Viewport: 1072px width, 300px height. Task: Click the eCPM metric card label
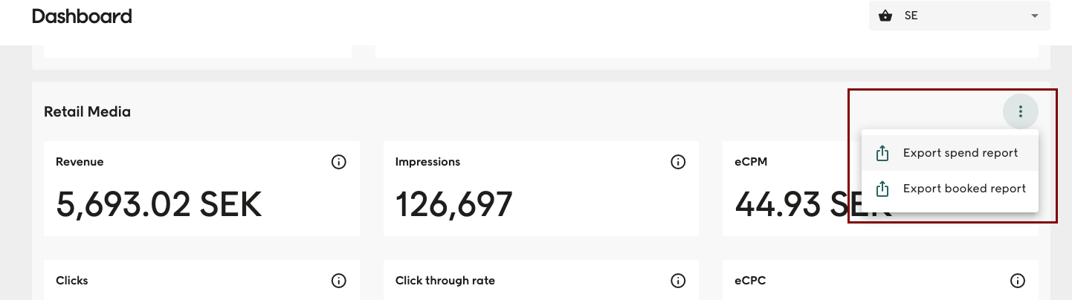click(751, 162)
